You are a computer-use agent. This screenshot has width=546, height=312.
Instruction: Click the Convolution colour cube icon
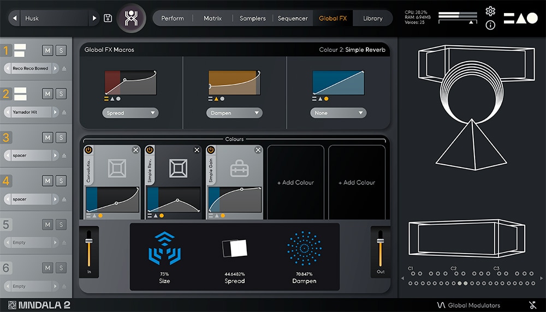coord(117,169)
